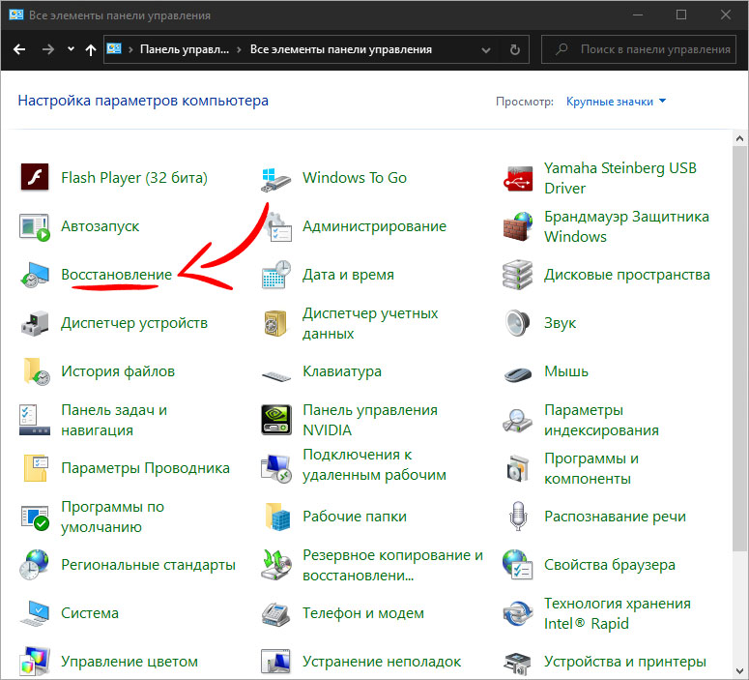Click Intel Rapid storage technology icon
The image size is (749, 680).
518,613
